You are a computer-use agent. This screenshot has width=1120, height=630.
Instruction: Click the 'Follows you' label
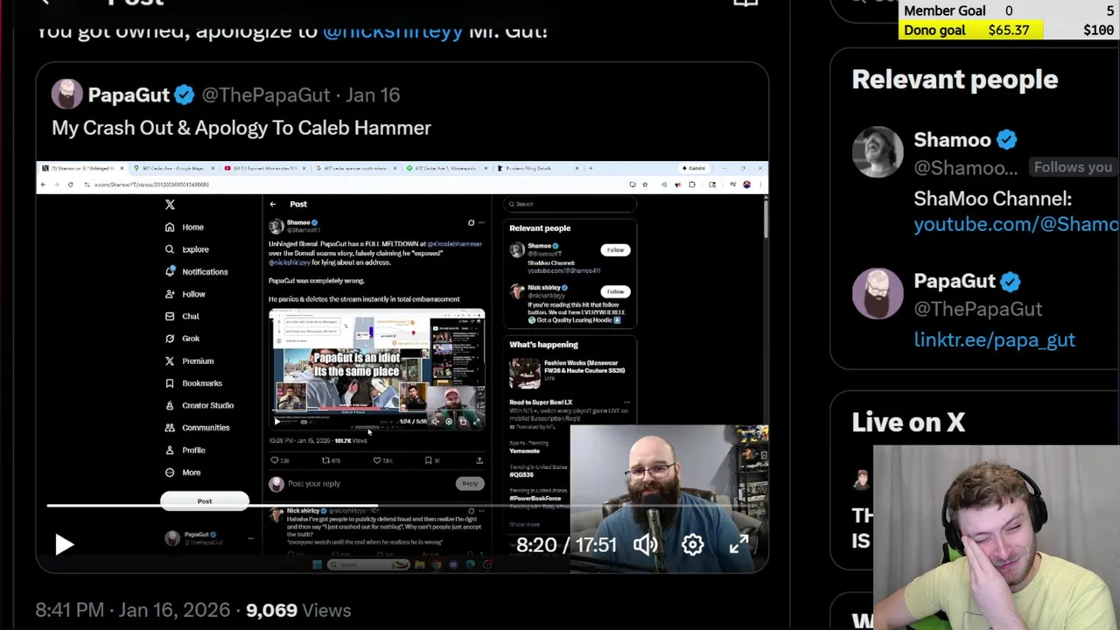click(x=1073, y=167)
